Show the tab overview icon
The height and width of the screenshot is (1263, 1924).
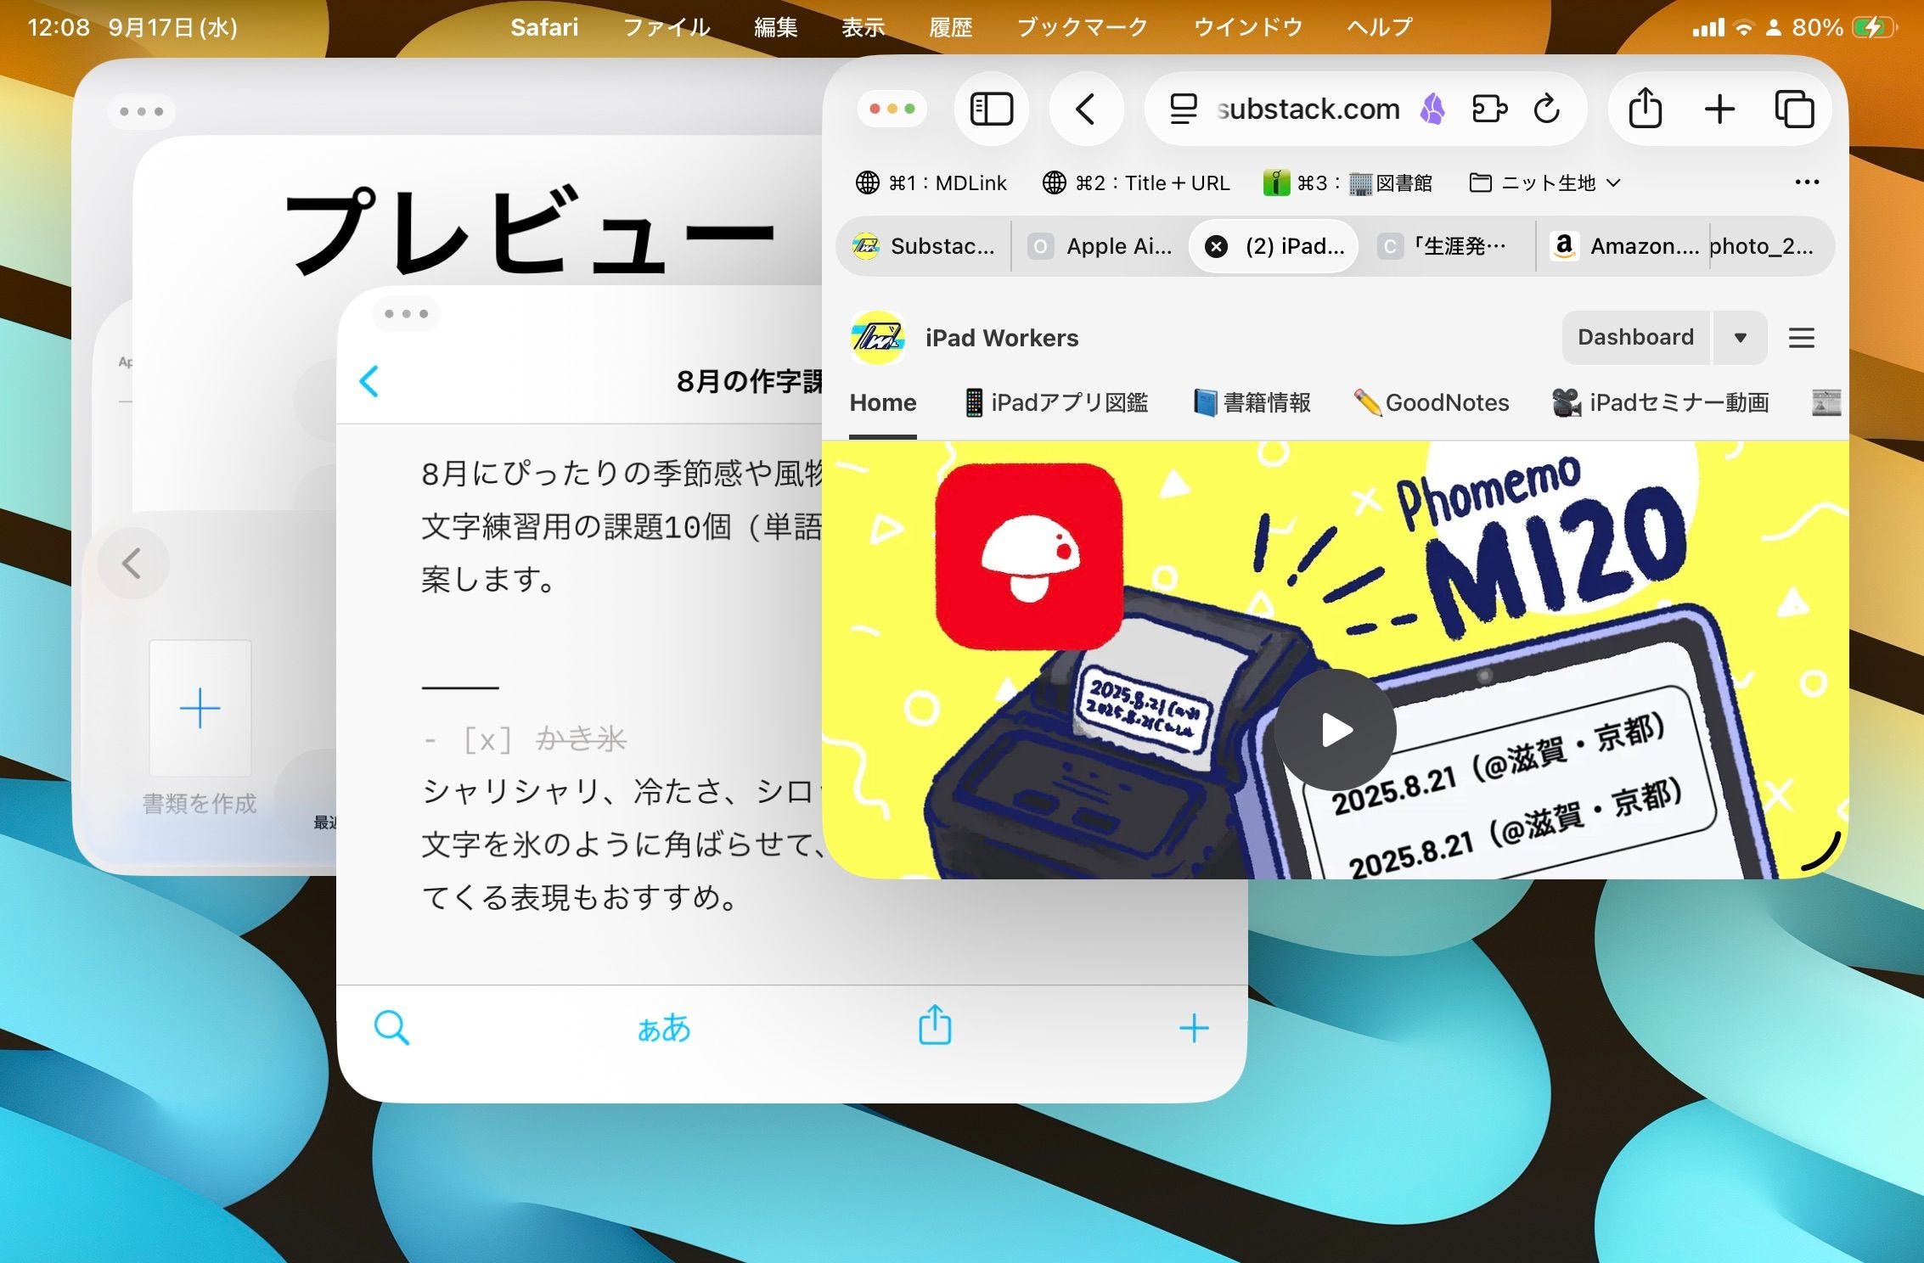1794,109
